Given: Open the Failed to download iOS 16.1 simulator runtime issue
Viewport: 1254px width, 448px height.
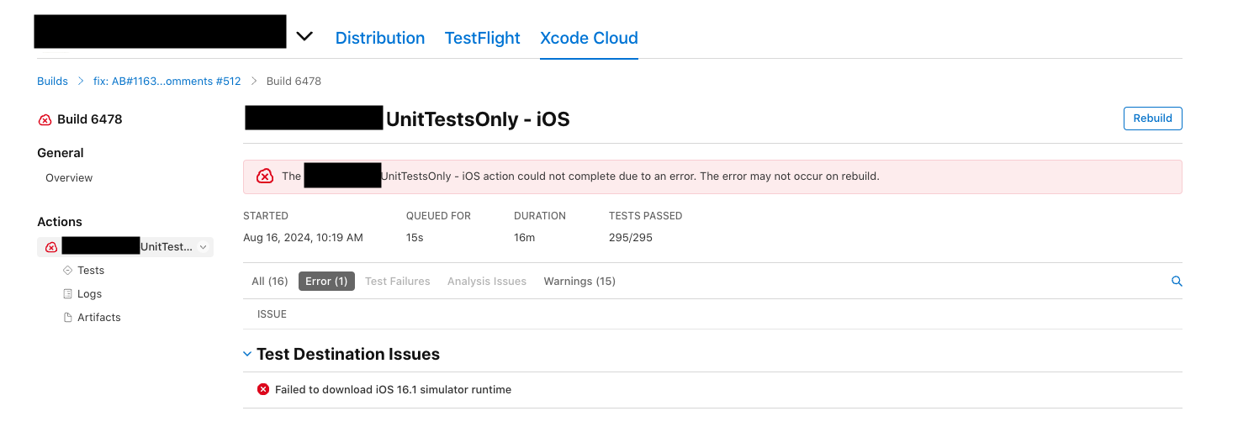Looking at the screenshot, I should click(x=394, y=390).
